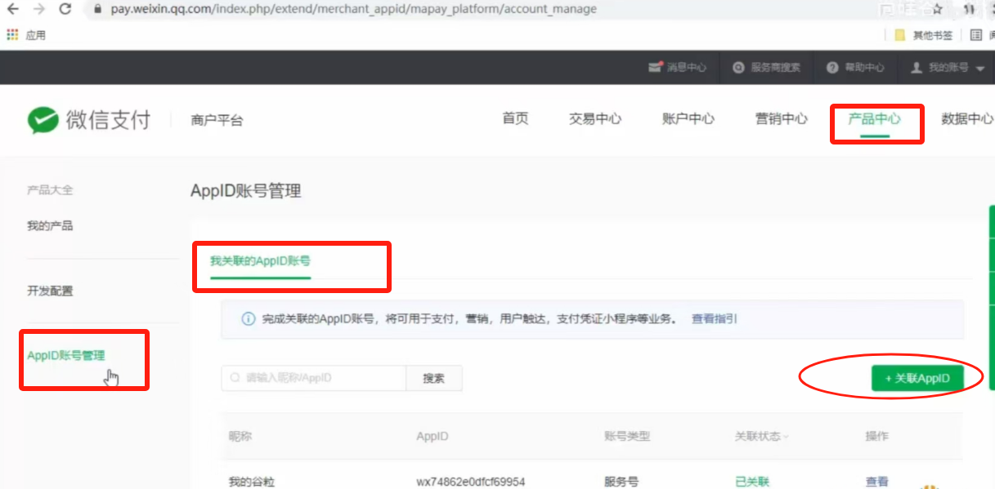
Task: Click 我的谷粒 nickname cell
Action: [x=252, y=482]
